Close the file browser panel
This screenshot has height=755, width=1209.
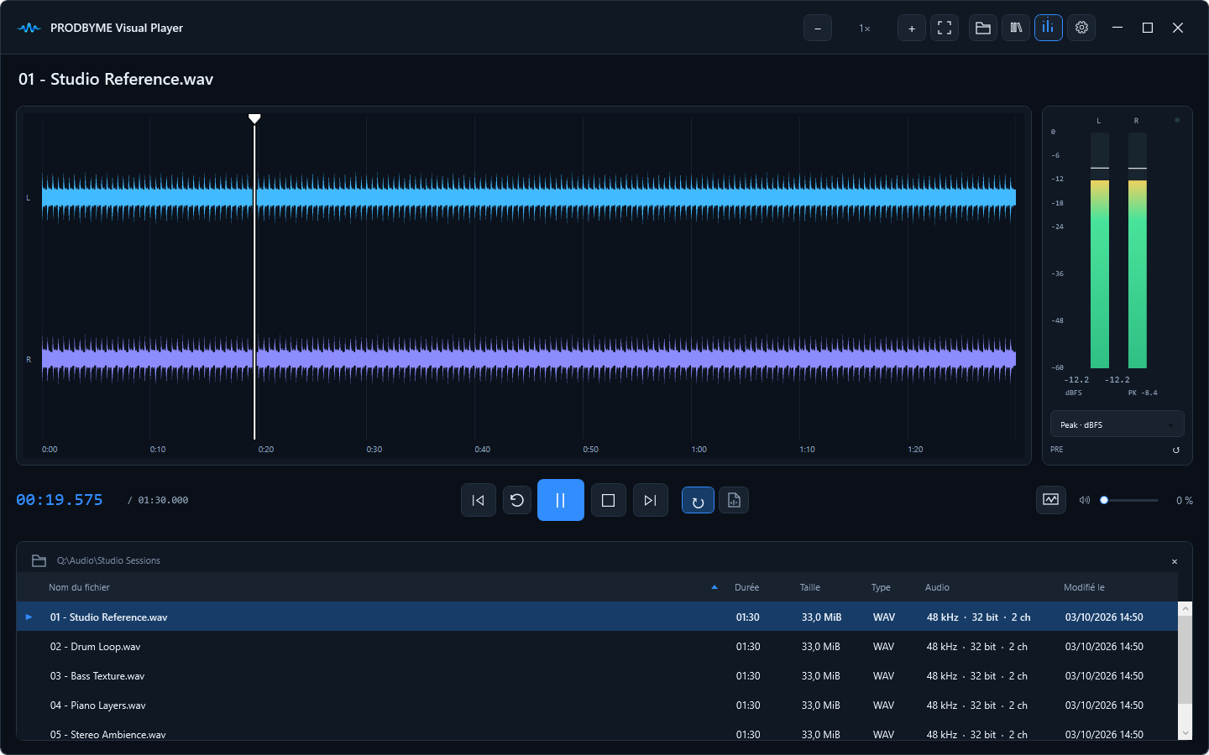[x=1175, y=561]
